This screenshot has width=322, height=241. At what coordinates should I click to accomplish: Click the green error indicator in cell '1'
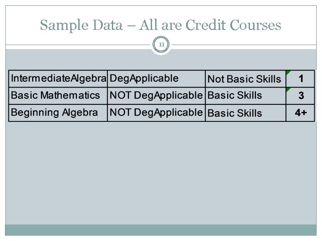point(288,72)
